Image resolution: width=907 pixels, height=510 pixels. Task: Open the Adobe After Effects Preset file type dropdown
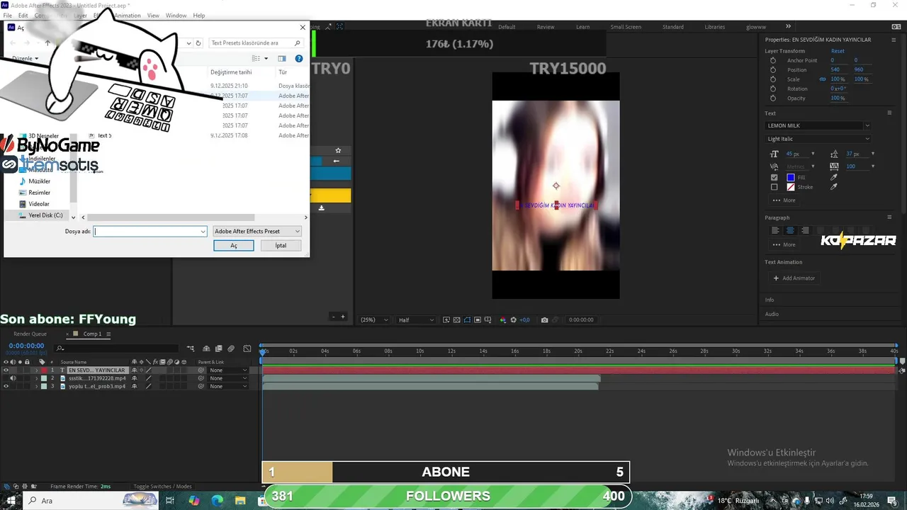pos(257,231)
